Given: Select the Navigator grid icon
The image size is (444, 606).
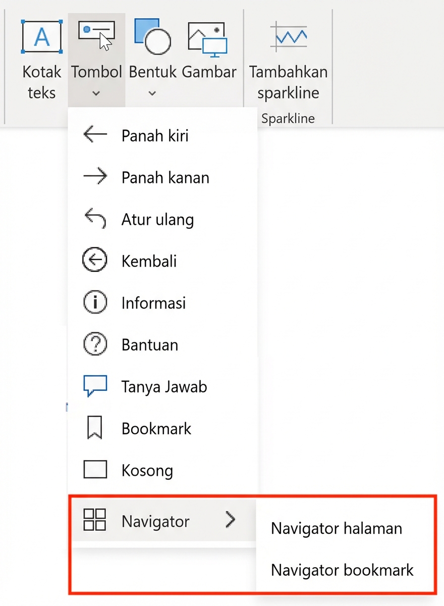Looking at the screenshot, I should [95, 520].
